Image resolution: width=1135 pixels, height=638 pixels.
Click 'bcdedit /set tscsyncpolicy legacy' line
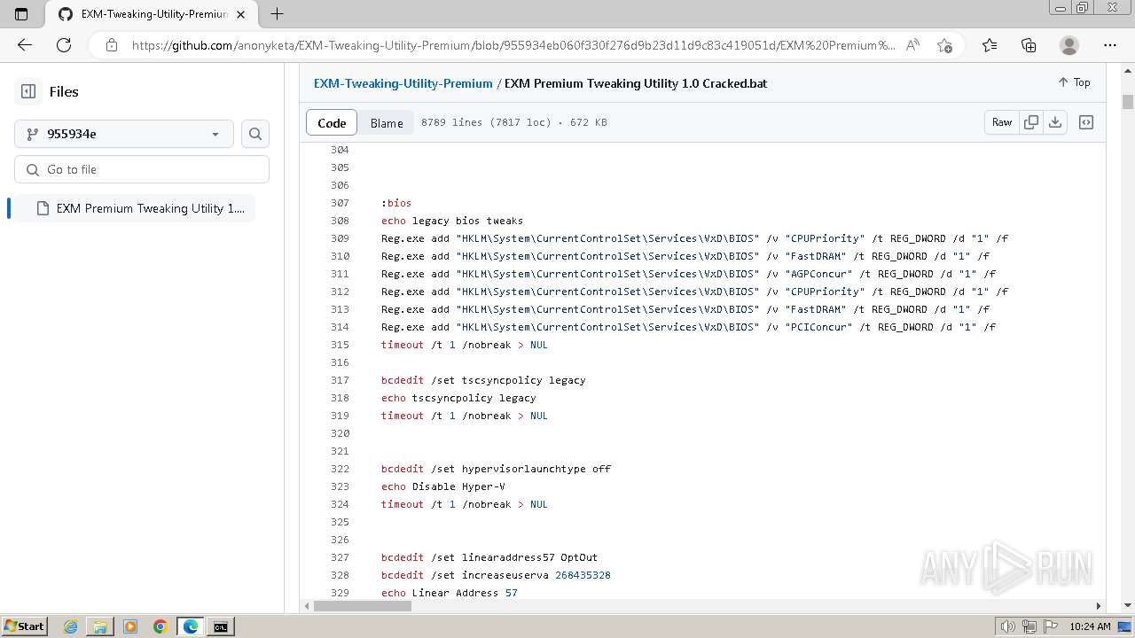pyautogui.click(x=483, y=380)
